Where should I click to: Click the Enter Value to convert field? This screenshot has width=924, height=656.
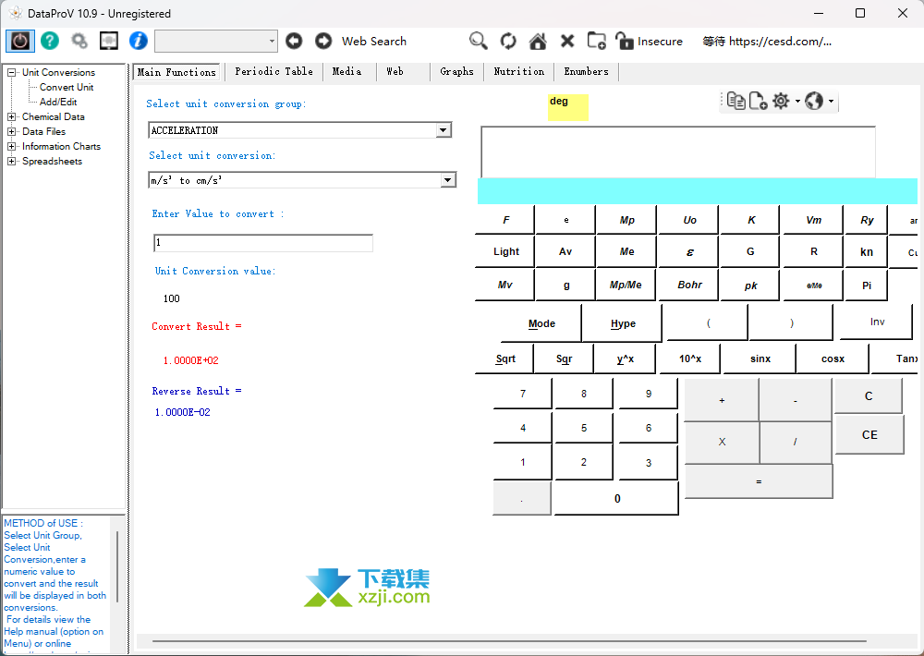[x=263, y=243]
